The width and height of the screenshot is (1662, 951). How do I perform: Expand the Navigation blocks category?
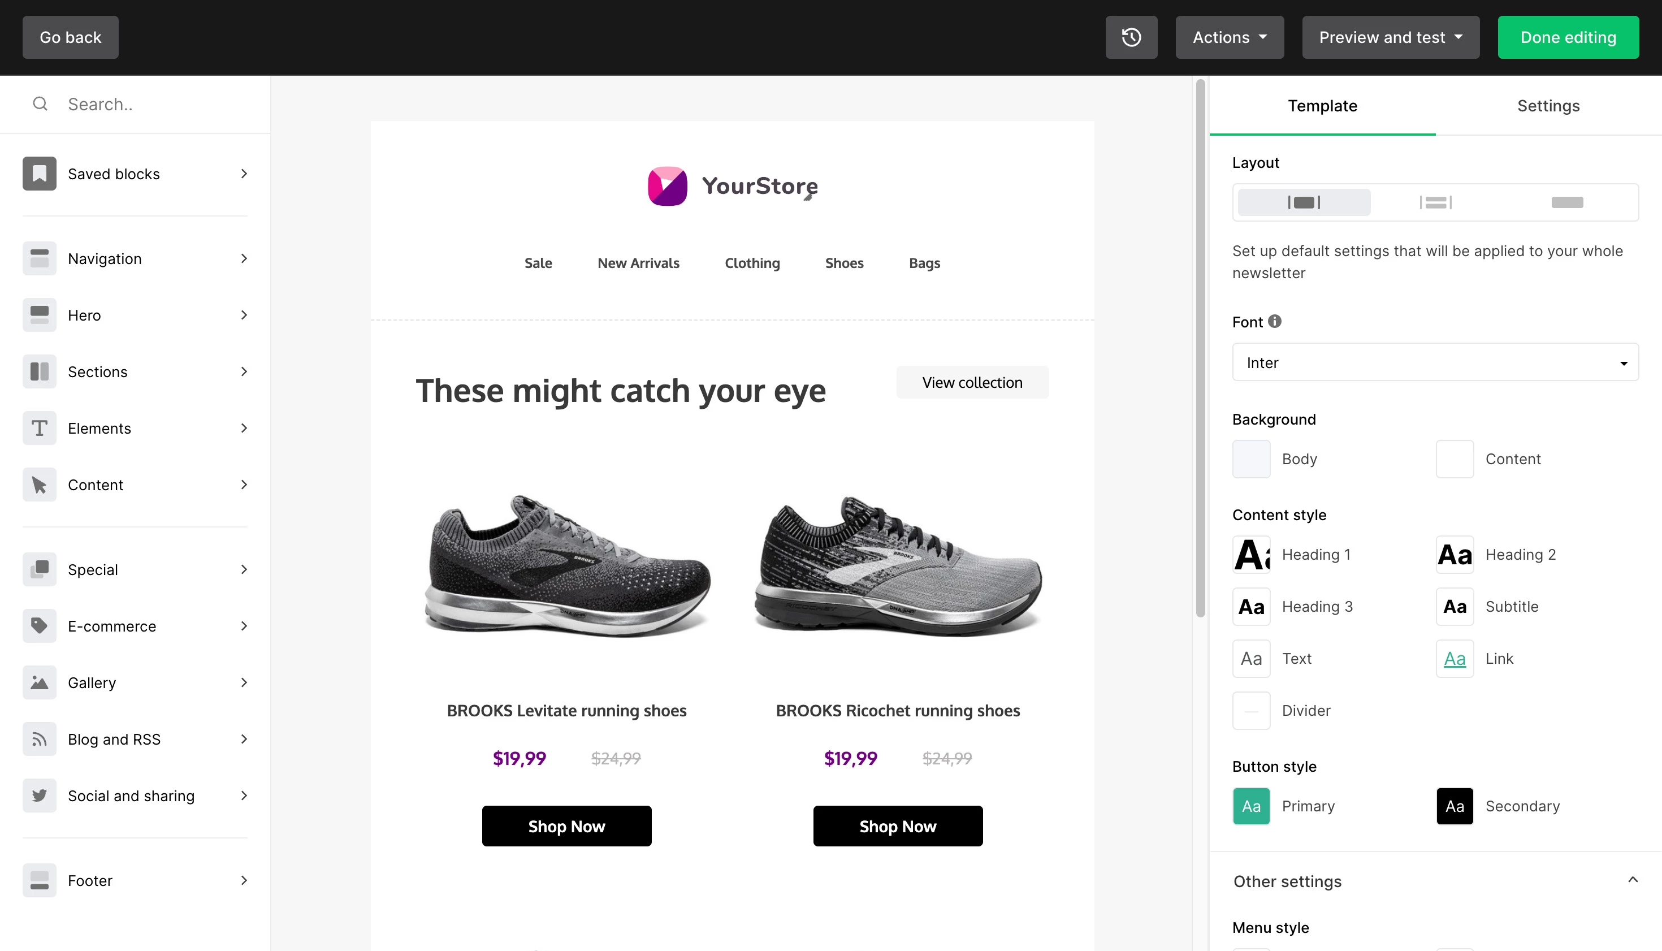click(135, 258)
